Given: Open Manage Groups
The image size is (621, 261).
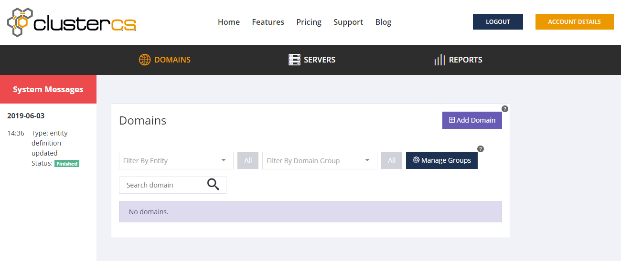Looking at the screenshot, I should coord(441,160).
